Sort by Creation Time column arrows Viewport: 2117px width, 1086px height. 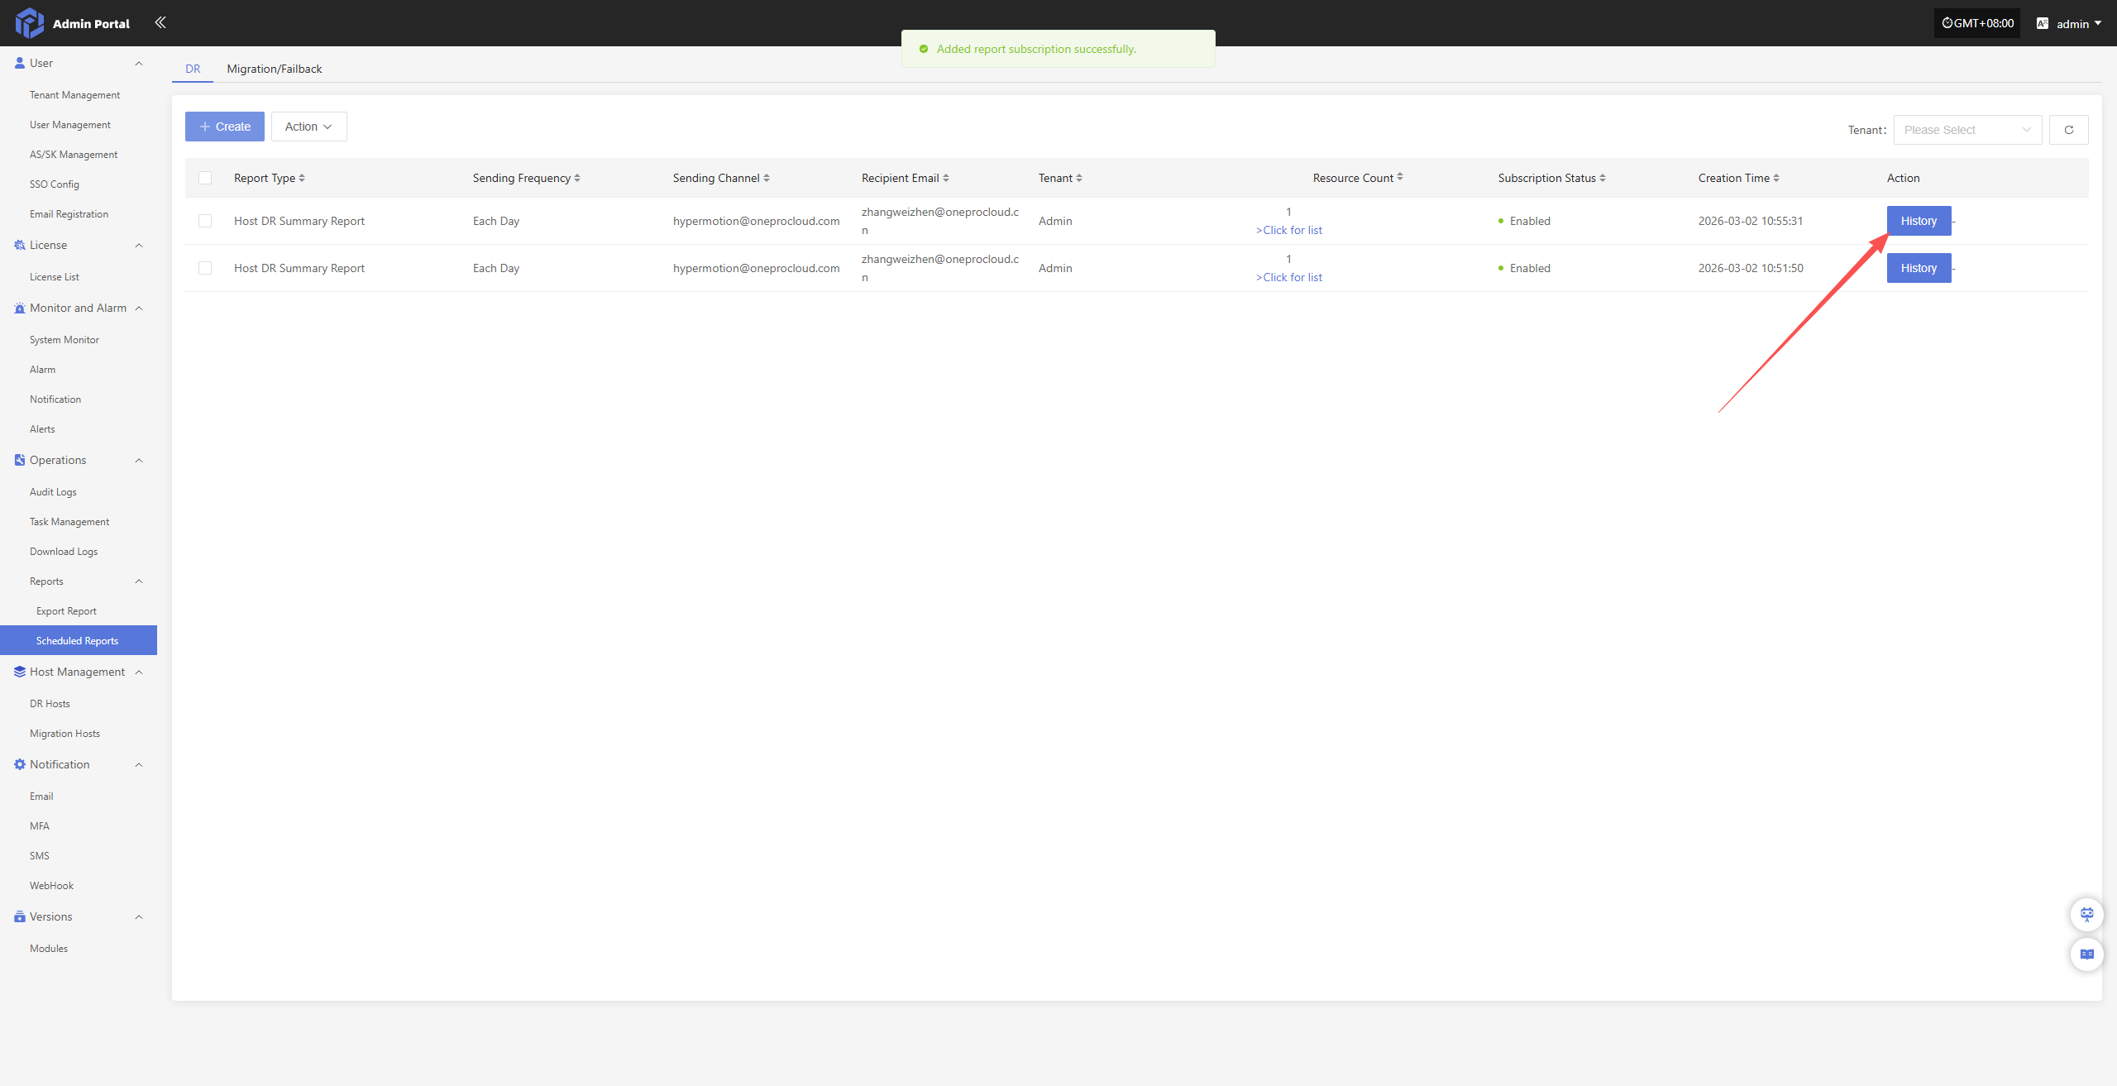click(1776, 178)
